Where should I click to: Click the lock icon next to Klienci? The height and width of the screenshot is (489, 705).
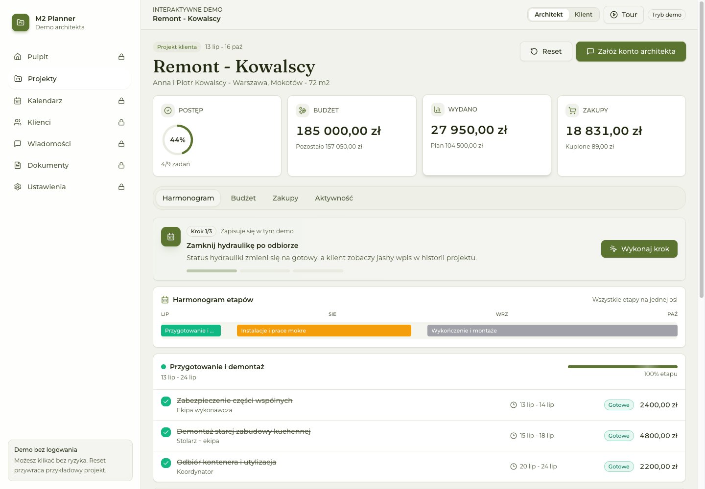click(121, 122)
